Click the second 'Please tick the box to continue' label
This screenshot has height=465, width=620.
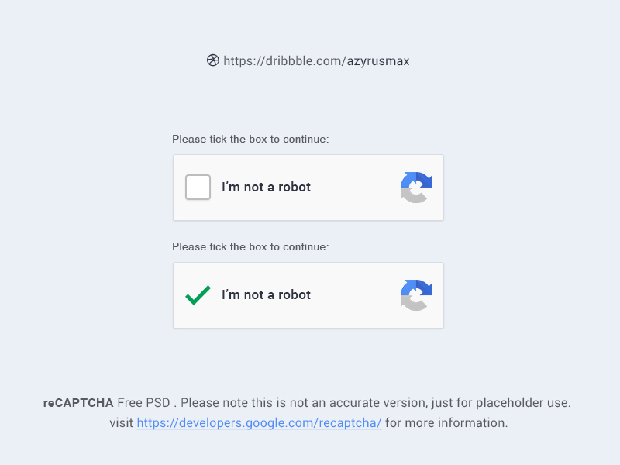coord(250,246)
